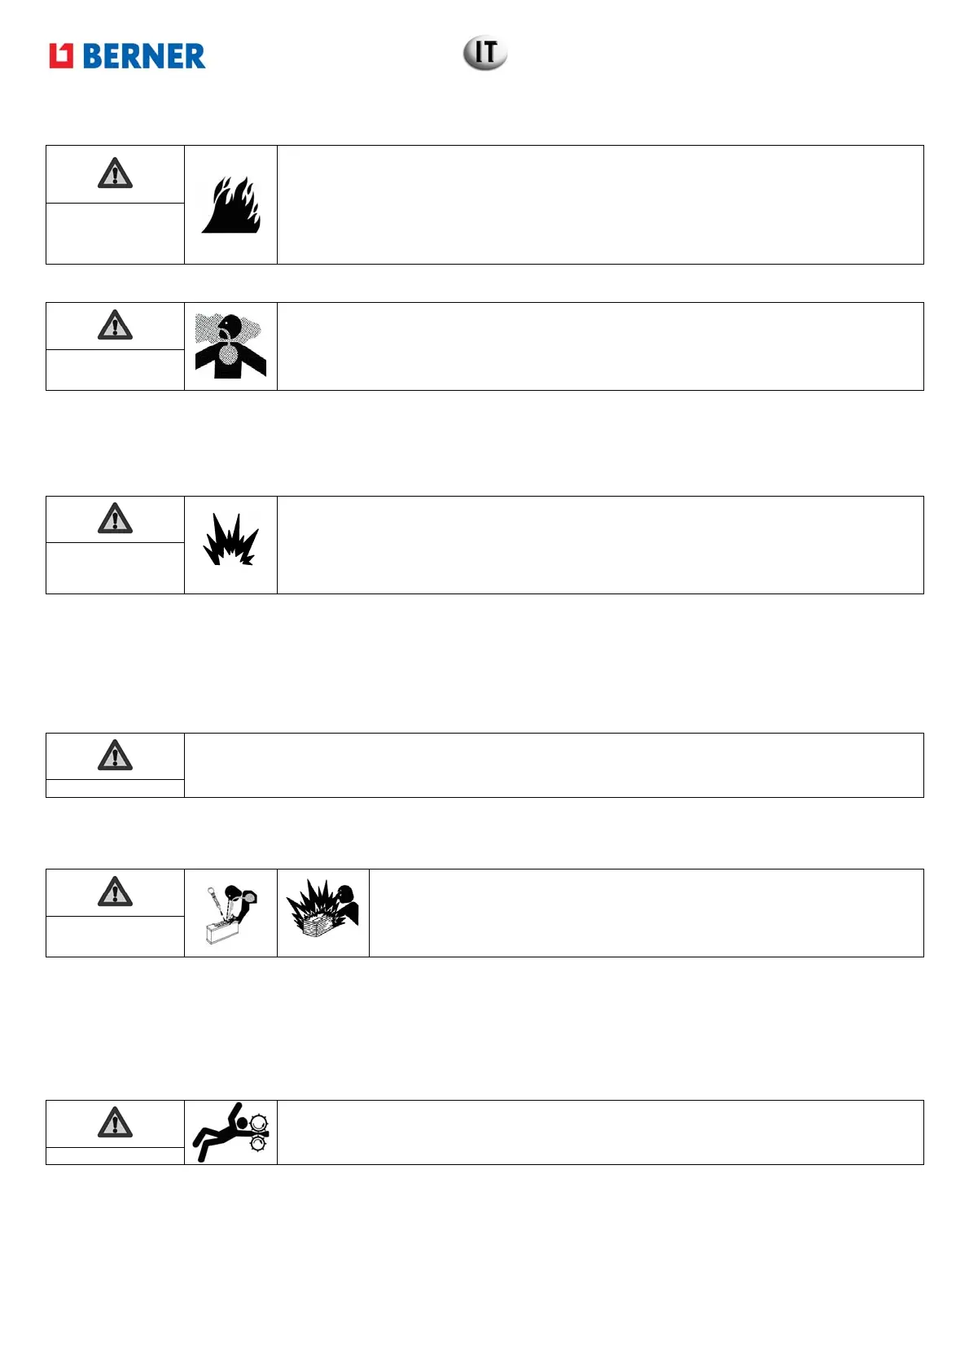This screenshot has height=1371, width=969.
Task: Click the red Berner square emblem
Action: click(x=61, y=56)
